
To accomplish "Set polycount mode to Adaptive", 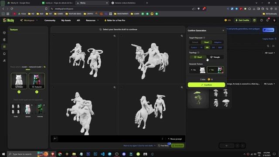I will [x=218, y=42].
